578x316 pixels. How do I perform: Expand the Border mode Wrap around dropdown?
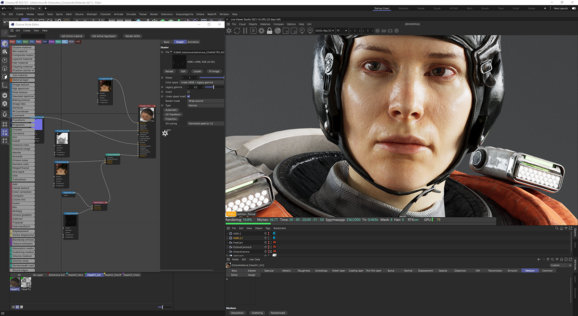(x=206, y=101)
